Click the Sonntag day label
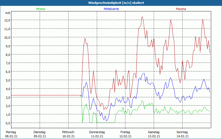The width and height of the screenshot is (222, 139). 182,132
